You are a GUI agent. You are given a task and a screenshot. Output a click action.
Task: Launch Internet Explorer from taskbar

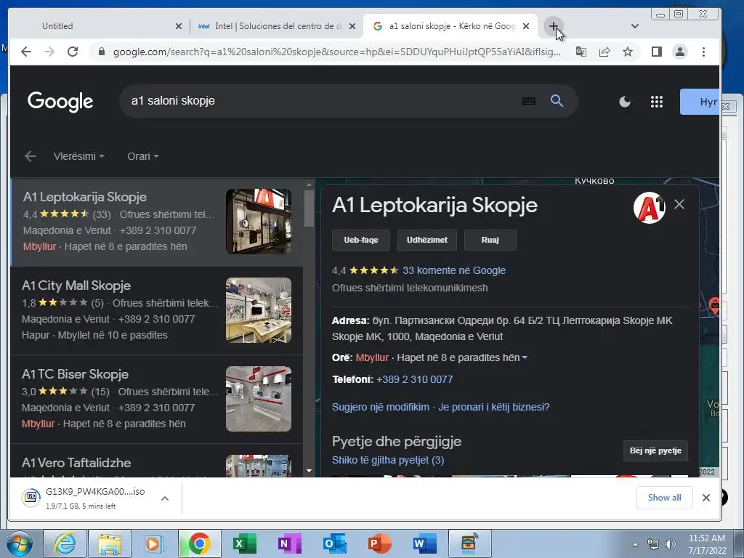65,543
